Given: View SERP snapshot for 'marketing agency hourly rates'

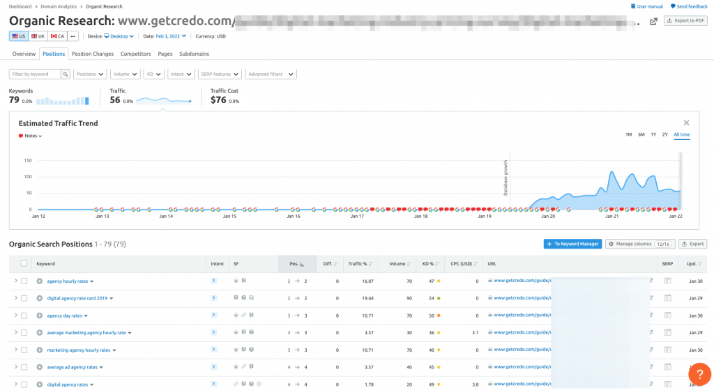Looking at the screenshot, I should tap(667, 350).
